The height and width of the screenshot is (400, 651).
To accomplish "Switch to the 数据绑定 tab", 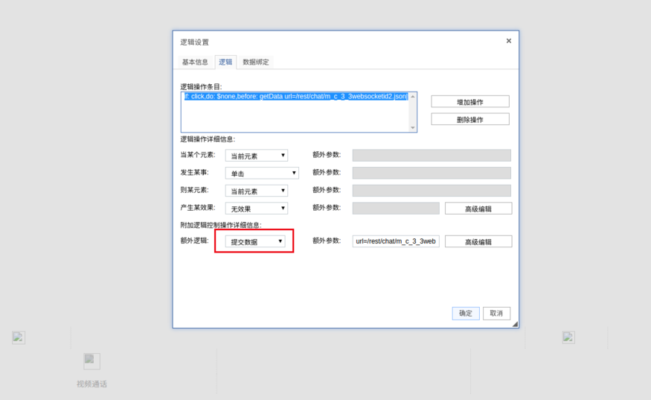I will pos(256,62).
